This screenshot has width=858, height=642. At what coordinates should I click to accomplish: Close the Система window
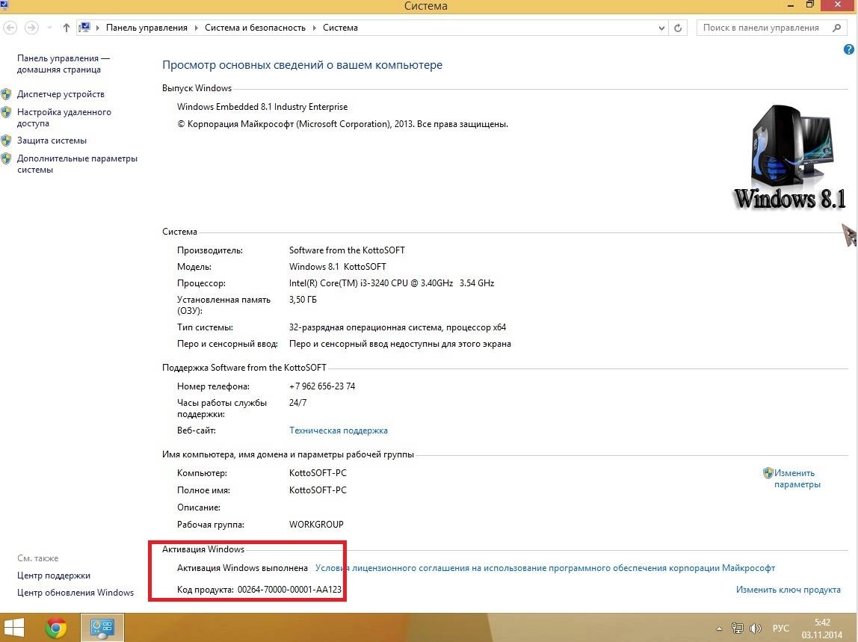(839, 5)
